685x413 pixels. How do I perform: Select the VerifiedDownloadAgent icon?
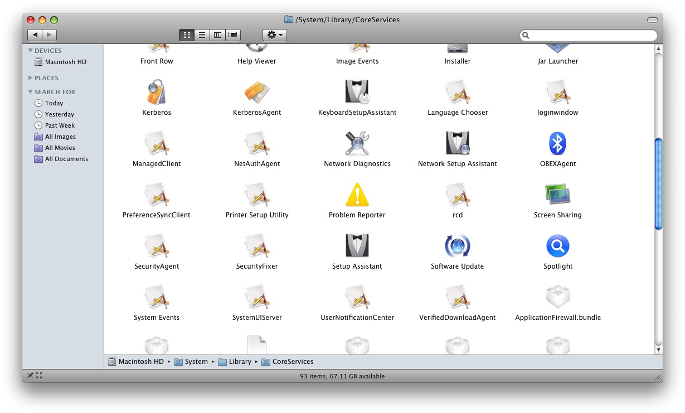tap(458, 297)
